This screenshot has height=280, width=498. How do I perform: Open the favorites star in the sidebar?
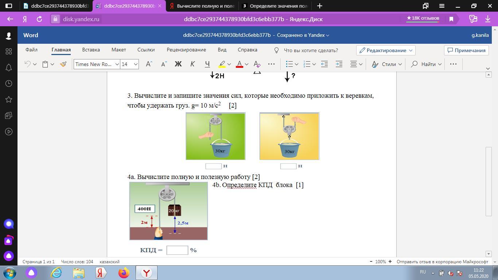coord(9,100)
